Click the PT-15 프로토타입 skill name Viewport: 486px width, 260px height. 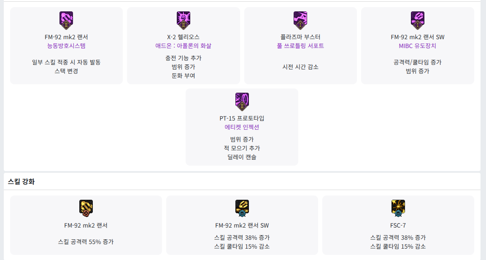(x=242, y=118)
